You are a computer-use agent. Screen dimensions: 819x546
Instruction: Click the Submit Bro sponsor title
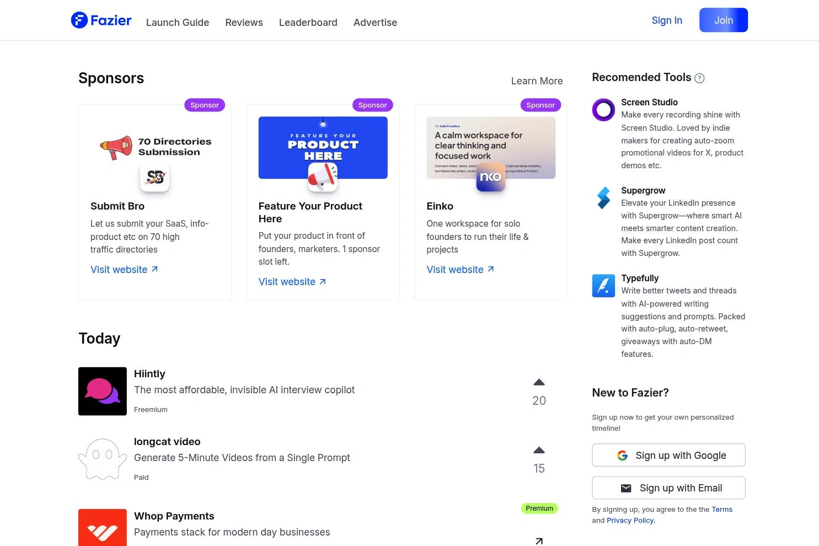click(117, 206)
